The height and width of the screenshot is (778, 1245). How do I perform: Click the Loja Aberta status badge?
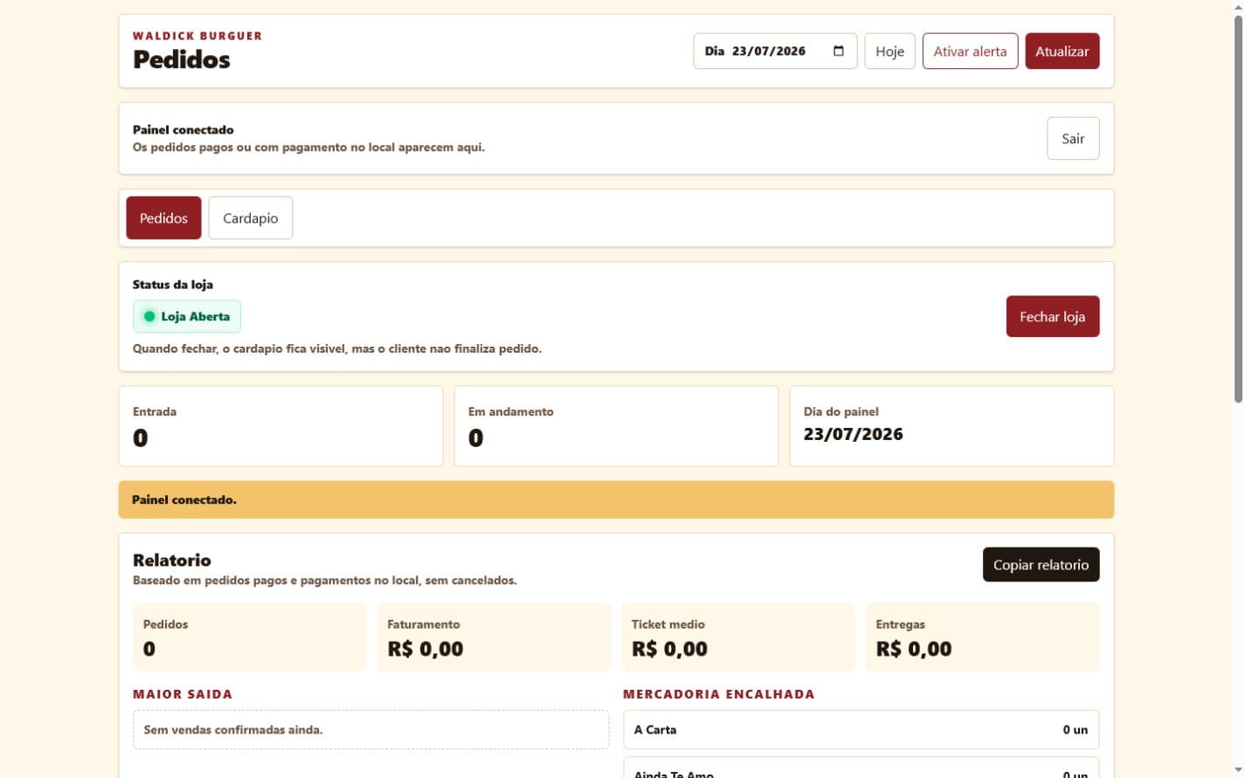coord(187,316)
